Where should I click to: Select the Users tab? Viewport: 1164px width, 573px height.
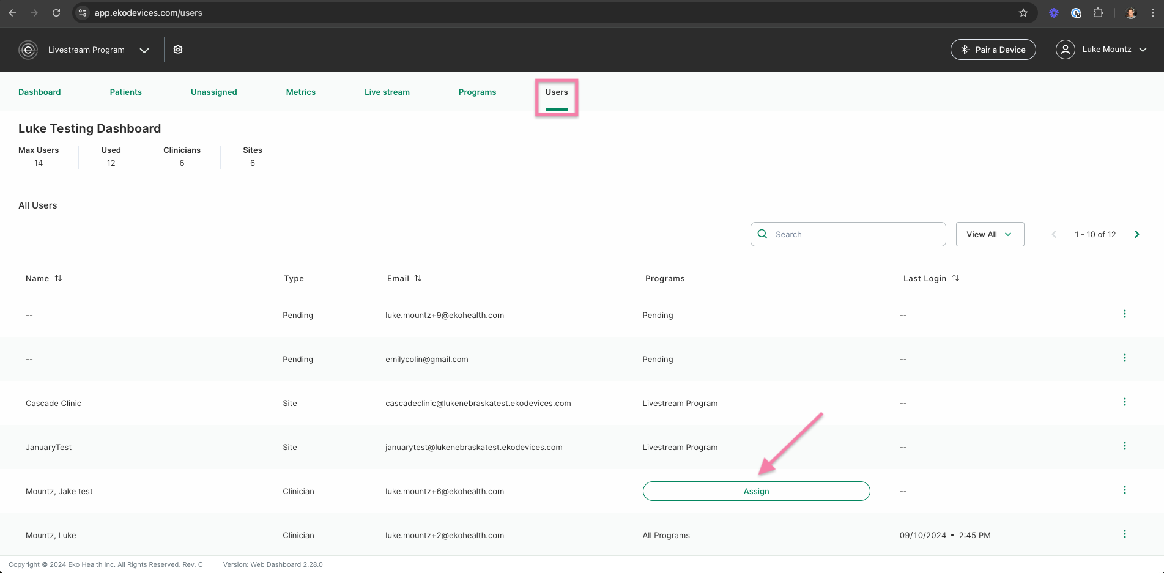coord(557,92)
